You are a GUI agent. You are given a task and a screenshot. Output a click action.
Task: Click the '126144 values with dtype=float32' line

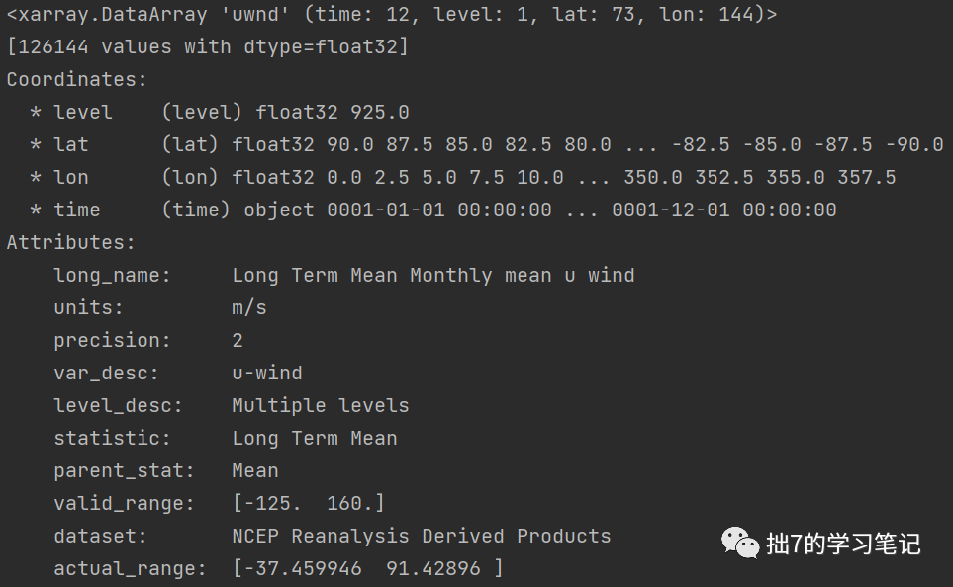[x=207, y=47]
